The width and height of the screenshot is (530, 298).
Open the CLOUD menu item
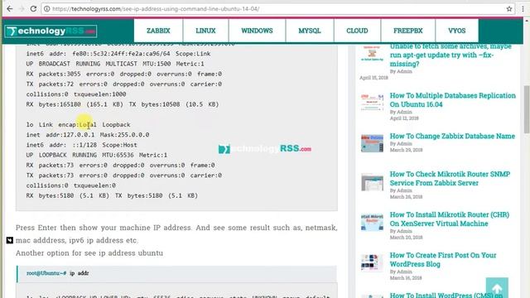[x=357, y=31]
